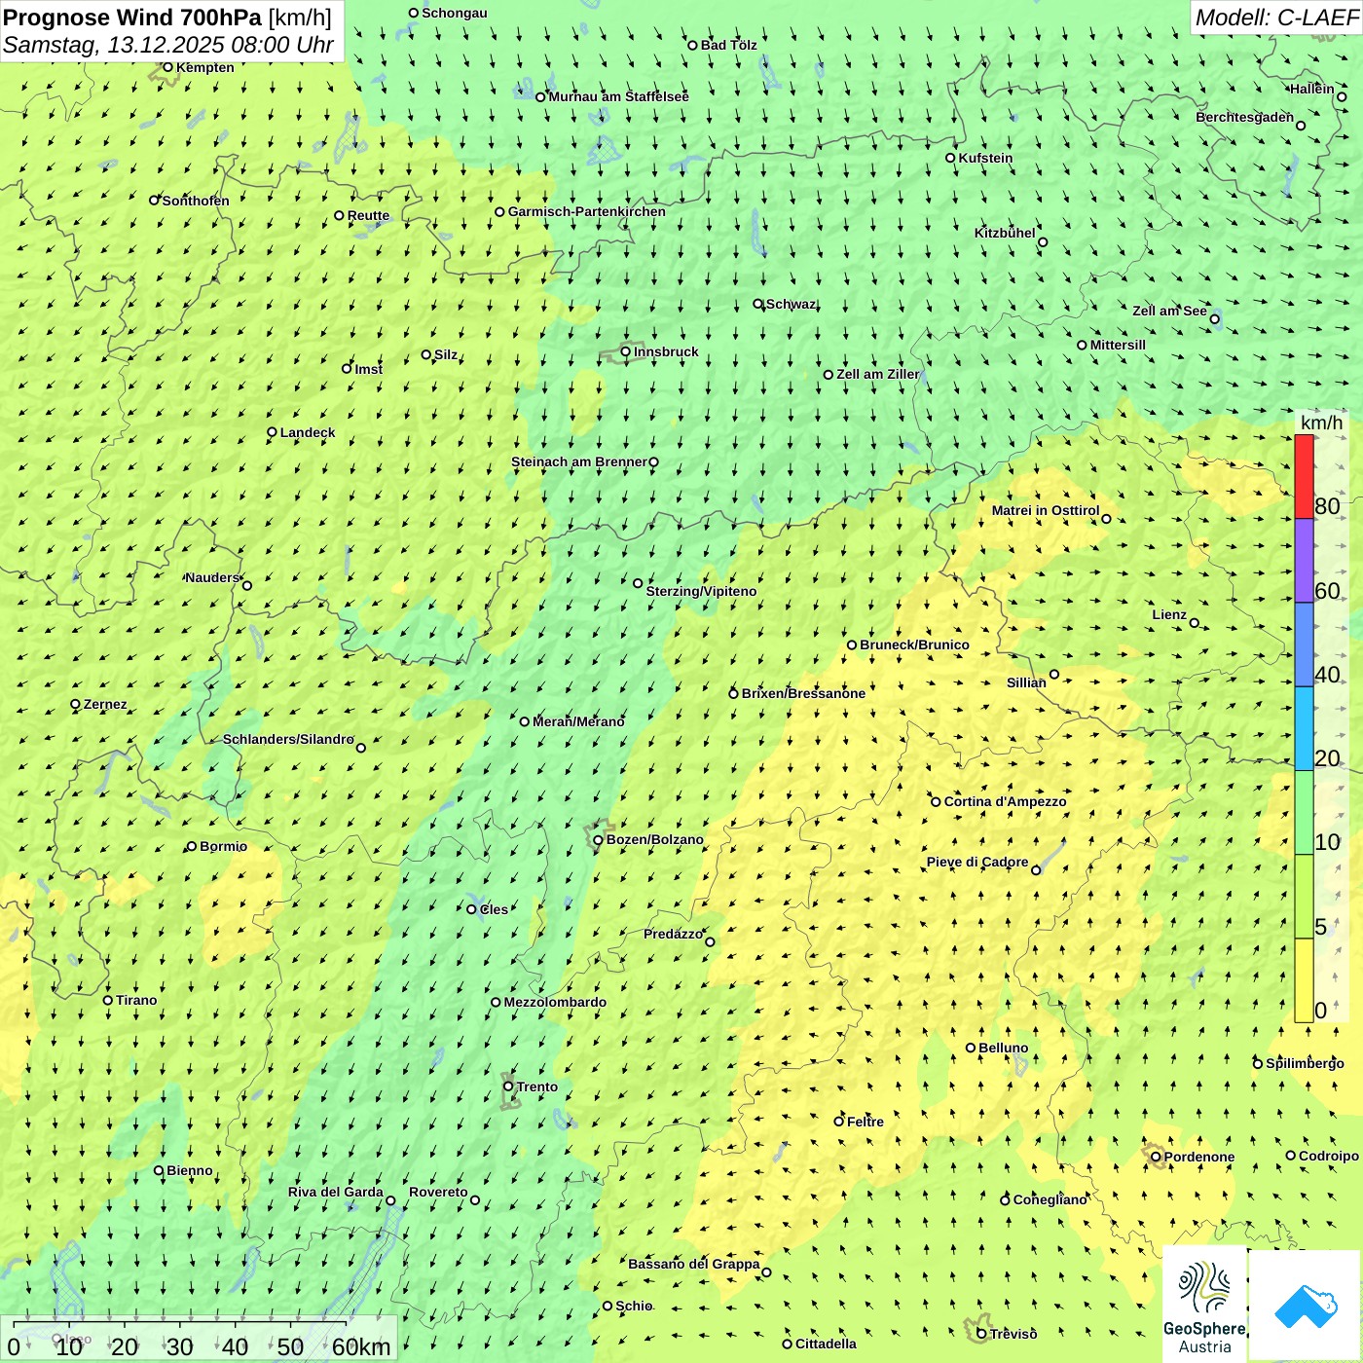Click the Bozen/Bolzano city marker
The image size is (1363, 1363).
(599, 839)
